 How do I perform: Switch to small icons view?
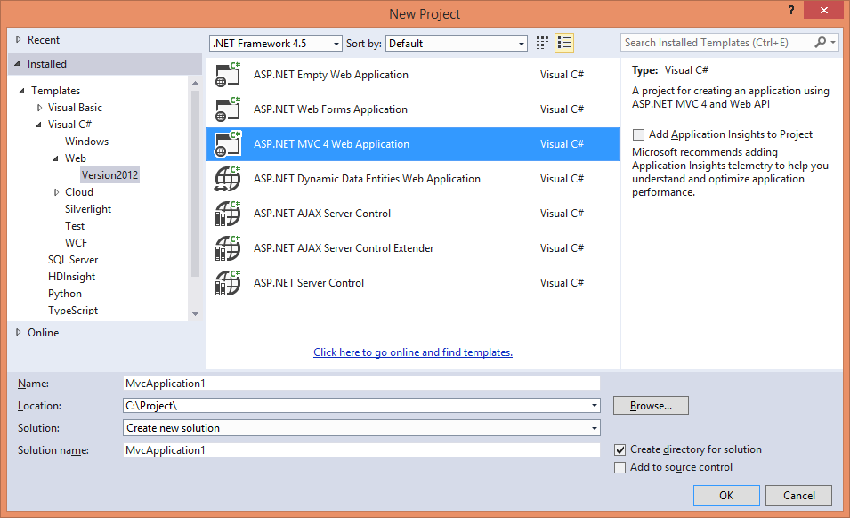point(542,43)
